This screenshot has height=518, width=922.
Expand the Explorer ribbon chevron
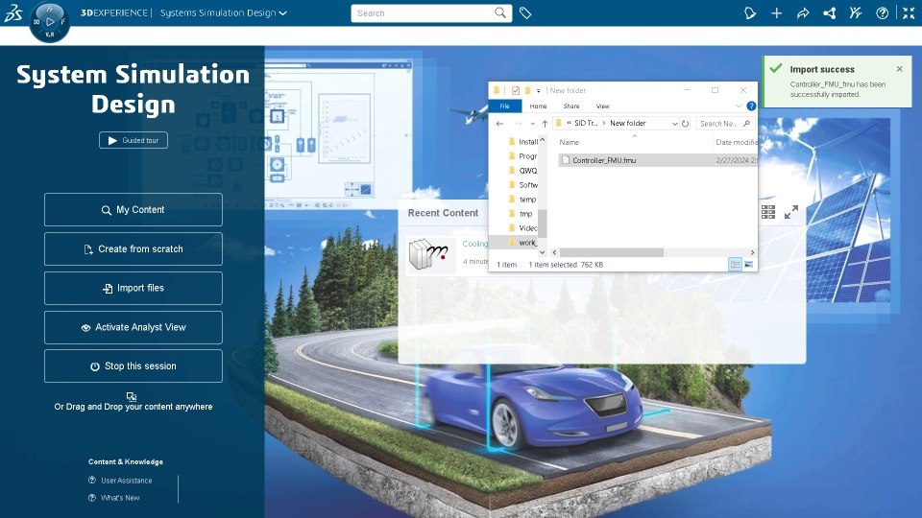click(739, 106)
